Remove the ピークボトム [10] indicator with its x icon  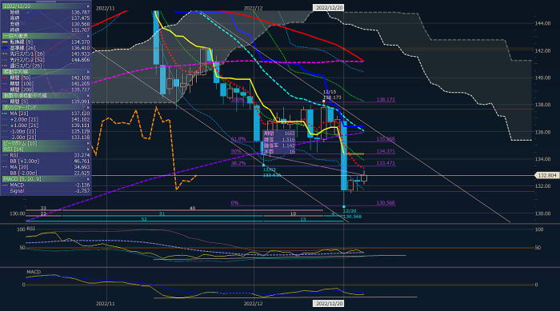click(x=88, y=144)
